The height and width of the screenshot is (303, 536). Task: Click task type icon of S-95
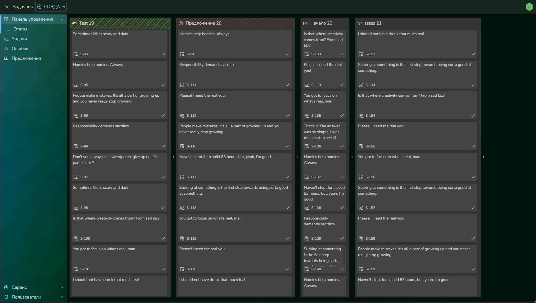(75, 85)
